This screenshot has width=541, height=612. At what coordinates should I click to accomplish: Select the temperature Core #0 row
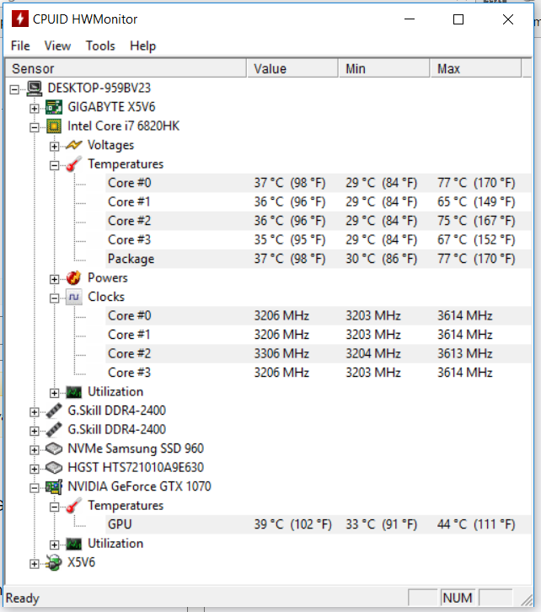coord(318,183)
